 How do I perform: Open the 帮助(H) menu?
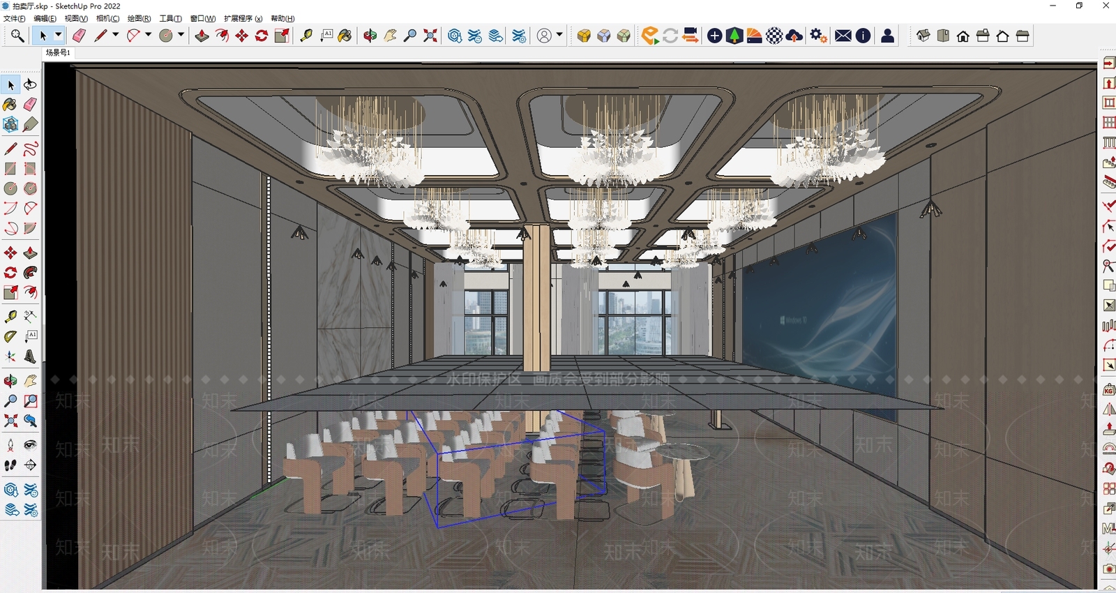point(282,19)
